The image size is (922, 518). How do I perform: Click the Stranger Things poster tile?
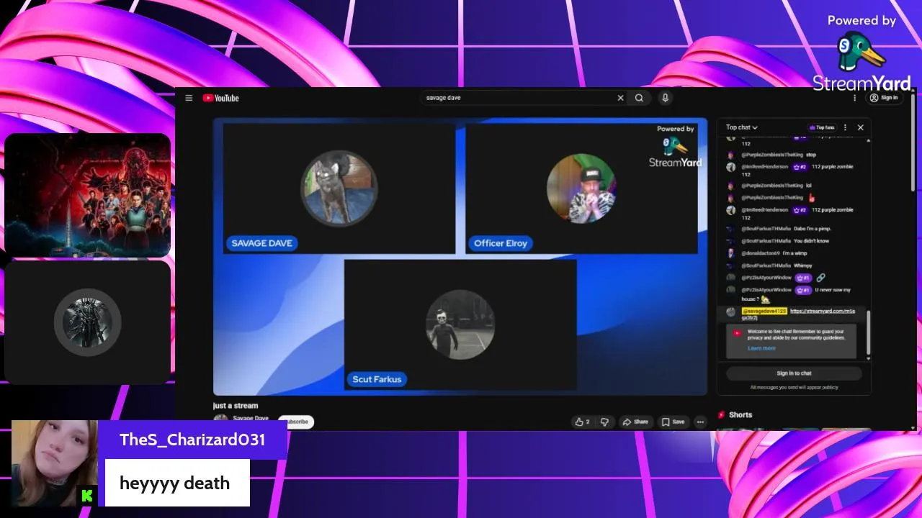88,195
